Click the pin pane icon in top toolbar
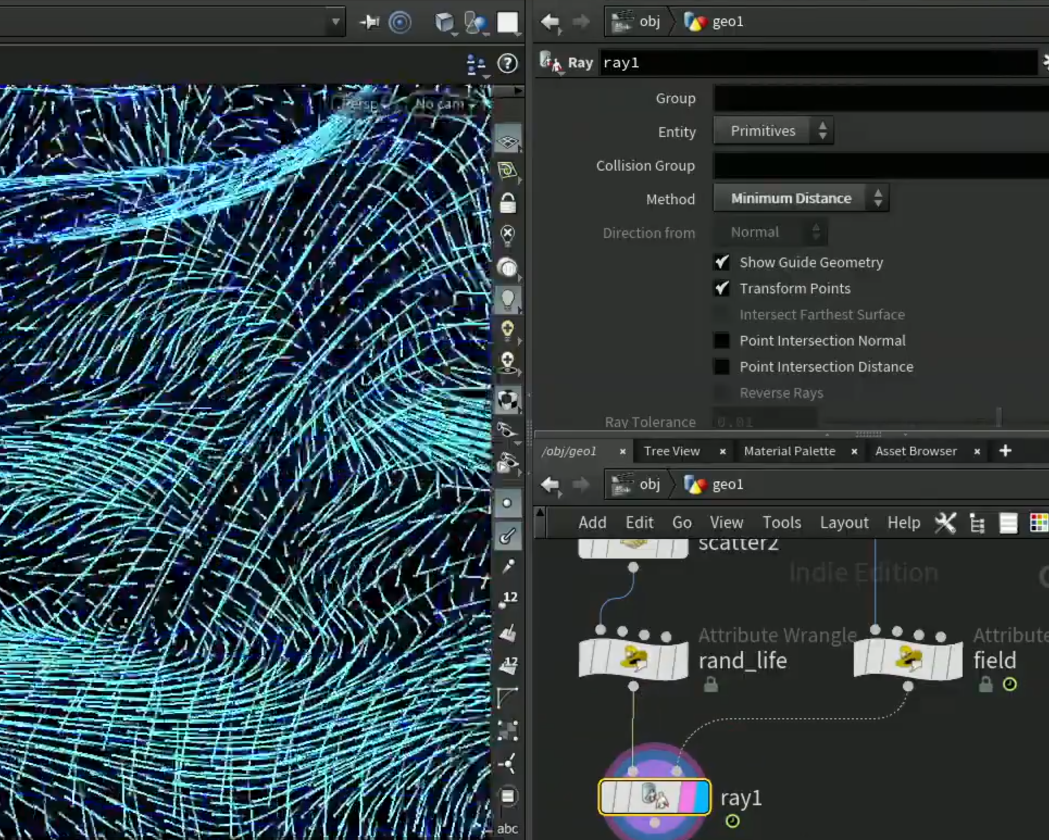The width and height of the screenshot is (1049, 840). point(370,22)
